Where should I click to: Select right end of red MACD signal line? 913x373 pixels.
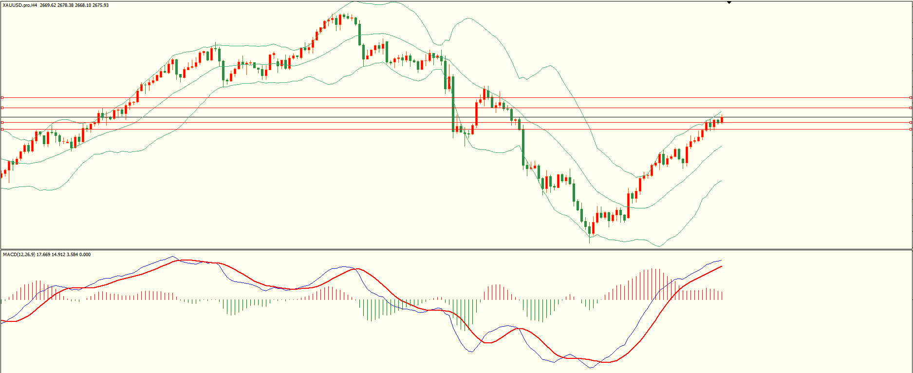(x=721, y=266)
